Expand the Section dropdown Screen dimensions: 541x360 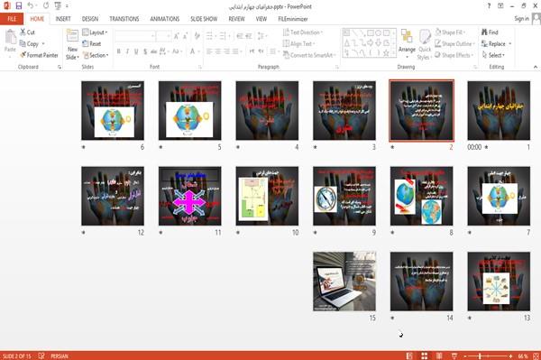(96, 55)
